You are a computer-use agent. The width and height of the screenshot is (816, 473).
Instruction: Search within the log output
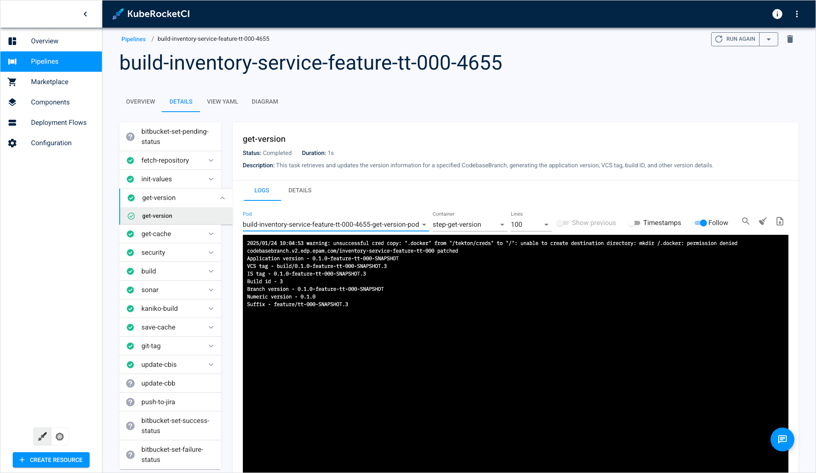tap(746, 221)
